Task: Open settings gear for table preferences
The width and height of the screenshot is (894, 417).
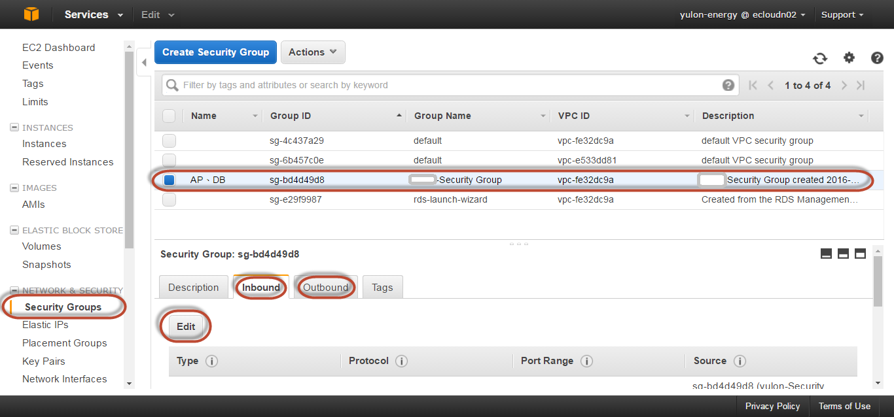Action: tap(849, 58)
